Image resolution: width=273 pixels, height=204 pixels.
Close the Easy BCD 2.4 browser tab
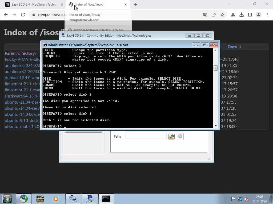point(62,5)
